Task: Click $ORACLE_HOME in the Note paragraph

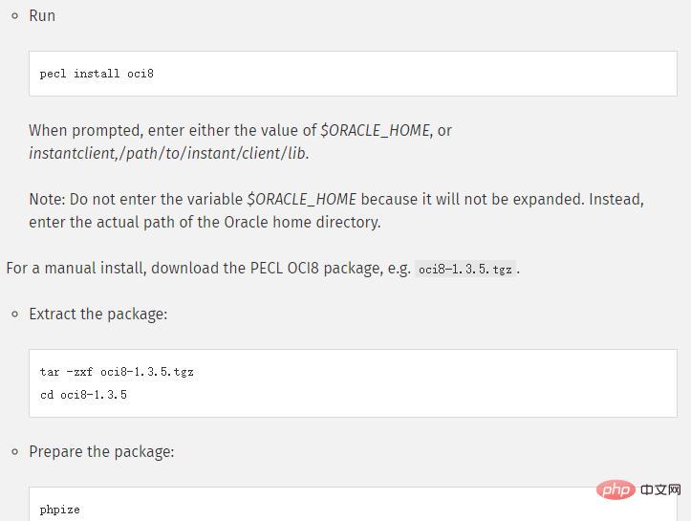Action: tap(301, 199)
